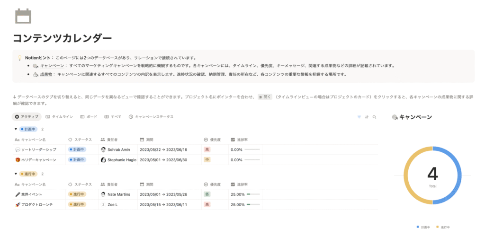Click the date range 2023/05/22 → 2023/06/16
The width and height of the screenshot is (485, 237).
(x=163, y=149)
